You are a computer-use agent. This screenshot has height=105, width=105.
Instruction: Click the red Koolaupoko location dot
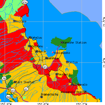(52, 52)
